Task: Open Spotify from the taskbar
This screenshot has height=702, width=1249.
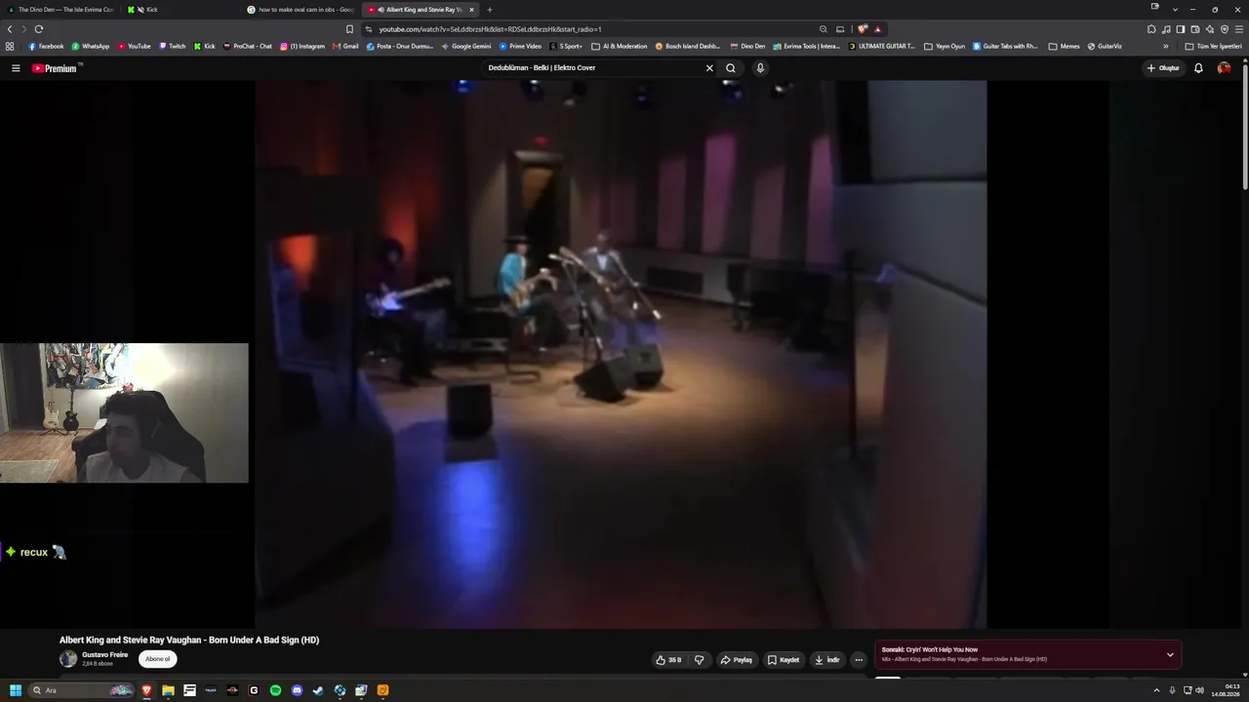Action: (x=275, y=690)
